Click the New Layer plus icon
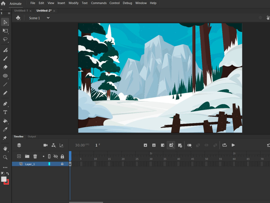Viewport: 270px width, 203px height. [x=19, y=156]
